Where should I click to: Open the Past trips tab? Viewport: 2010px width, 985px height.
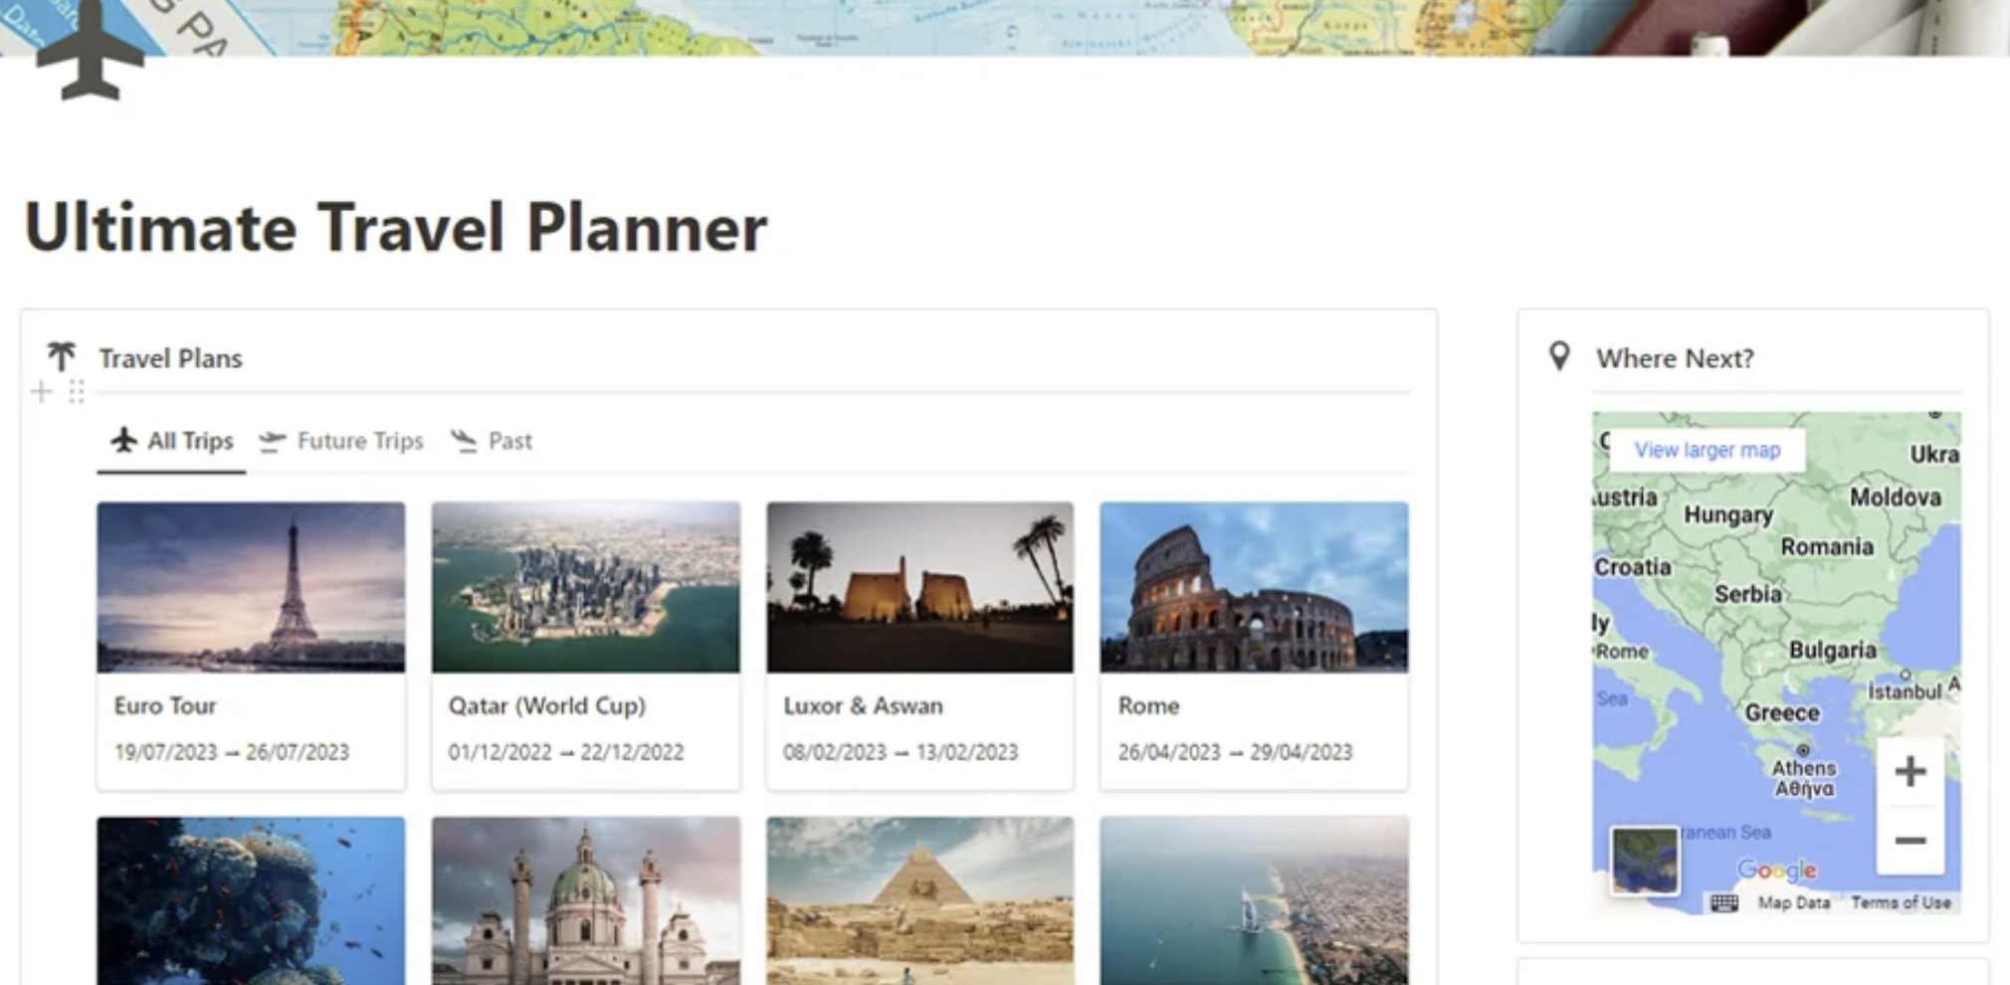click(x=509, y=441)
